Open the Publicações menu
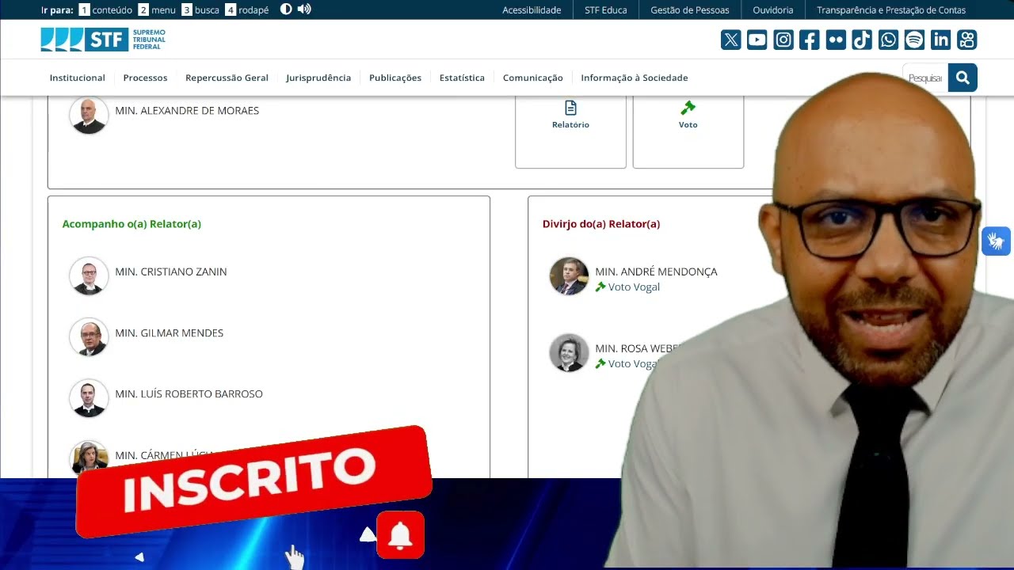This screenshot has height=570, width=1014. coord(395,78)
